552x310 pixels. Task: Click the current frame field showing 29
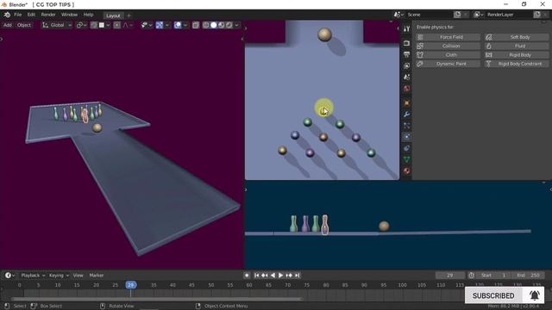point(450,276)
